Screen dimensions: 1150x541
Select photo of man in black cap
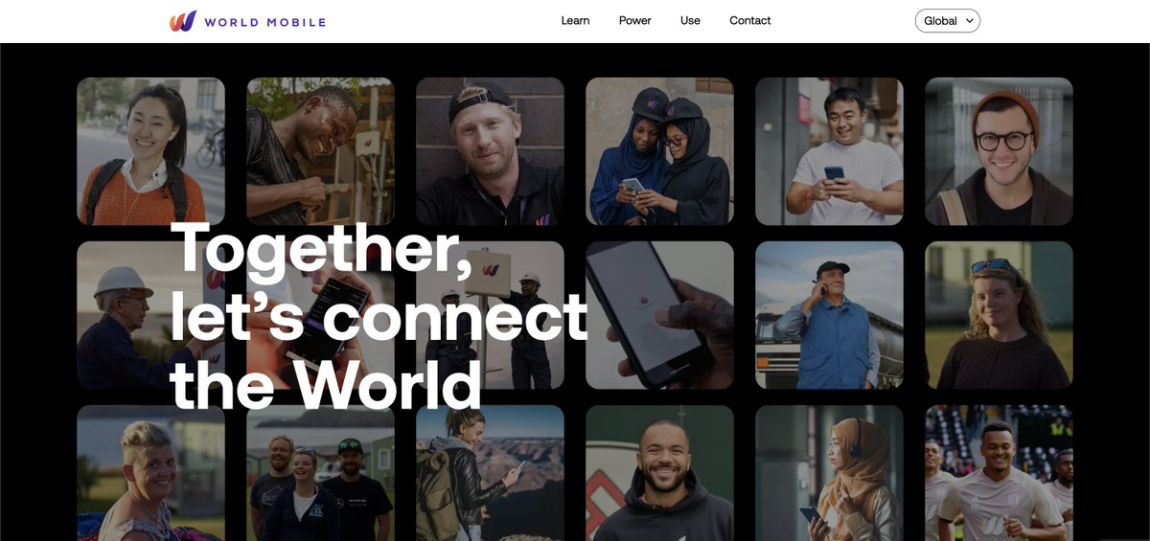(x=490, y=151)
